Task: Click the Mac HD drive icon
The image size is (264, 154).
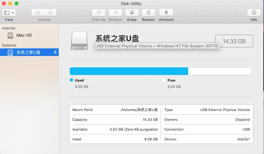Action: 10,35
